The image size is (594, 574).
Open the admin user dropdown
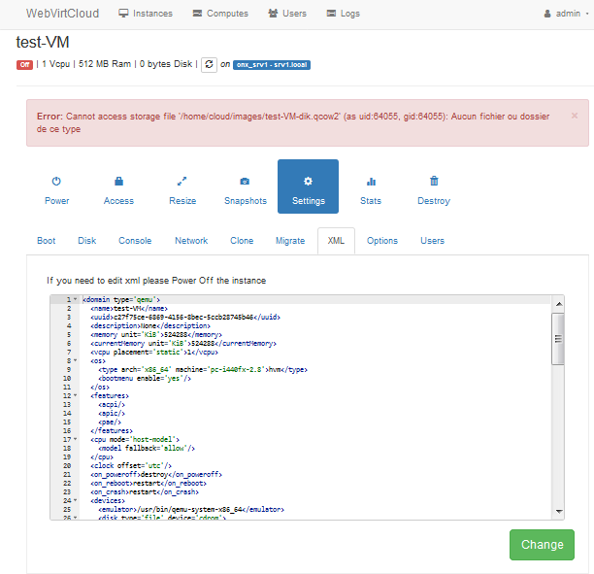tap(563, 14)
